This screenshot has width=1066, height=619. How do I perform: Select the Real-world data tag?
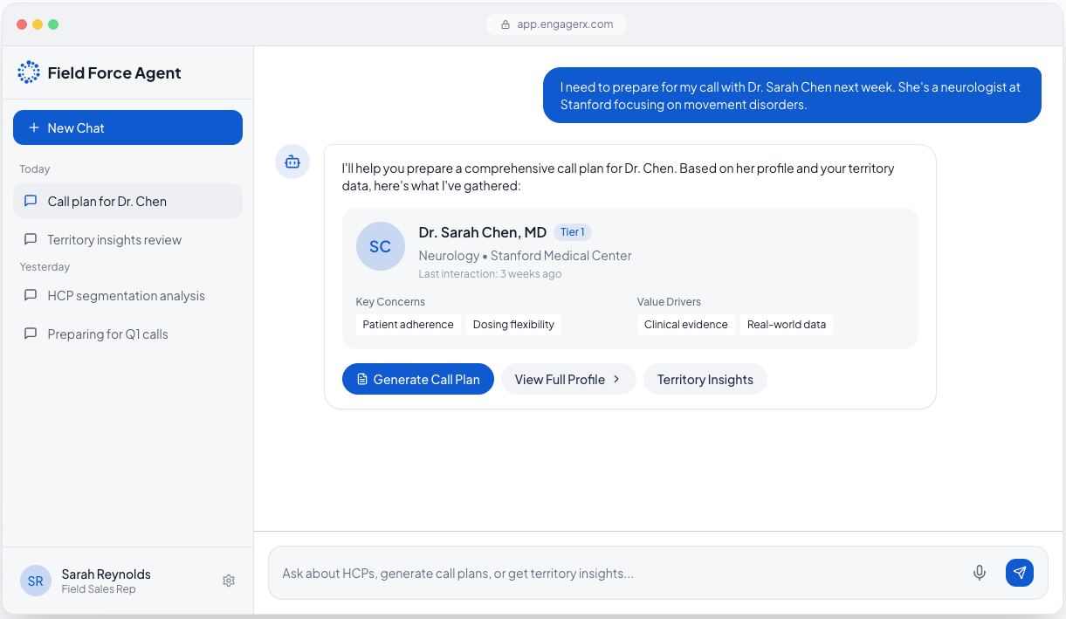(x=787, y=325)
